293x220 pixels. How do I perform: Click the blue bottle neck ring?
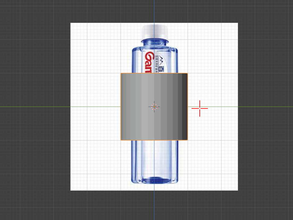tap(155, 41)
